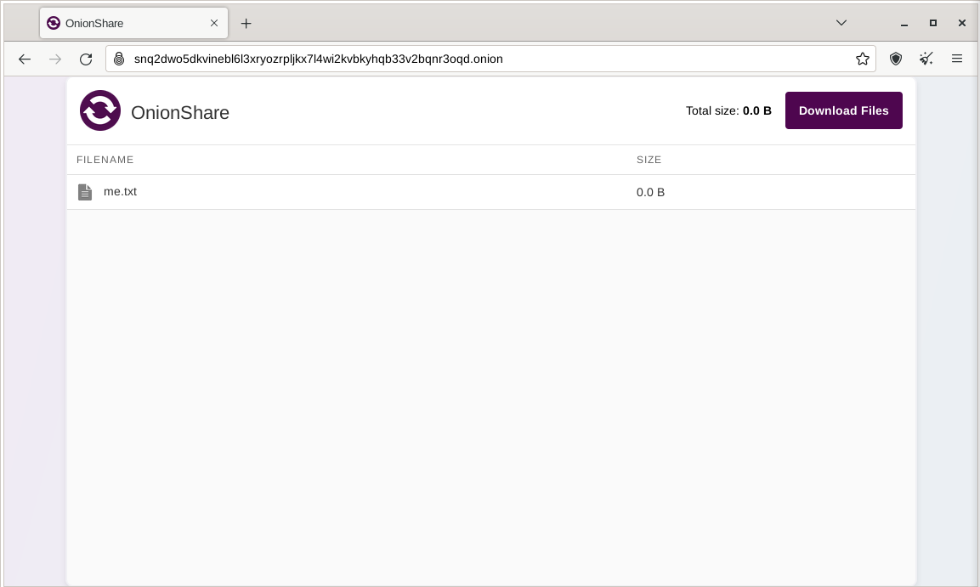Image resolution: width=980 pixels, height=587 pixels.
Task: Maximize the browser window
Action: point(932,23)
